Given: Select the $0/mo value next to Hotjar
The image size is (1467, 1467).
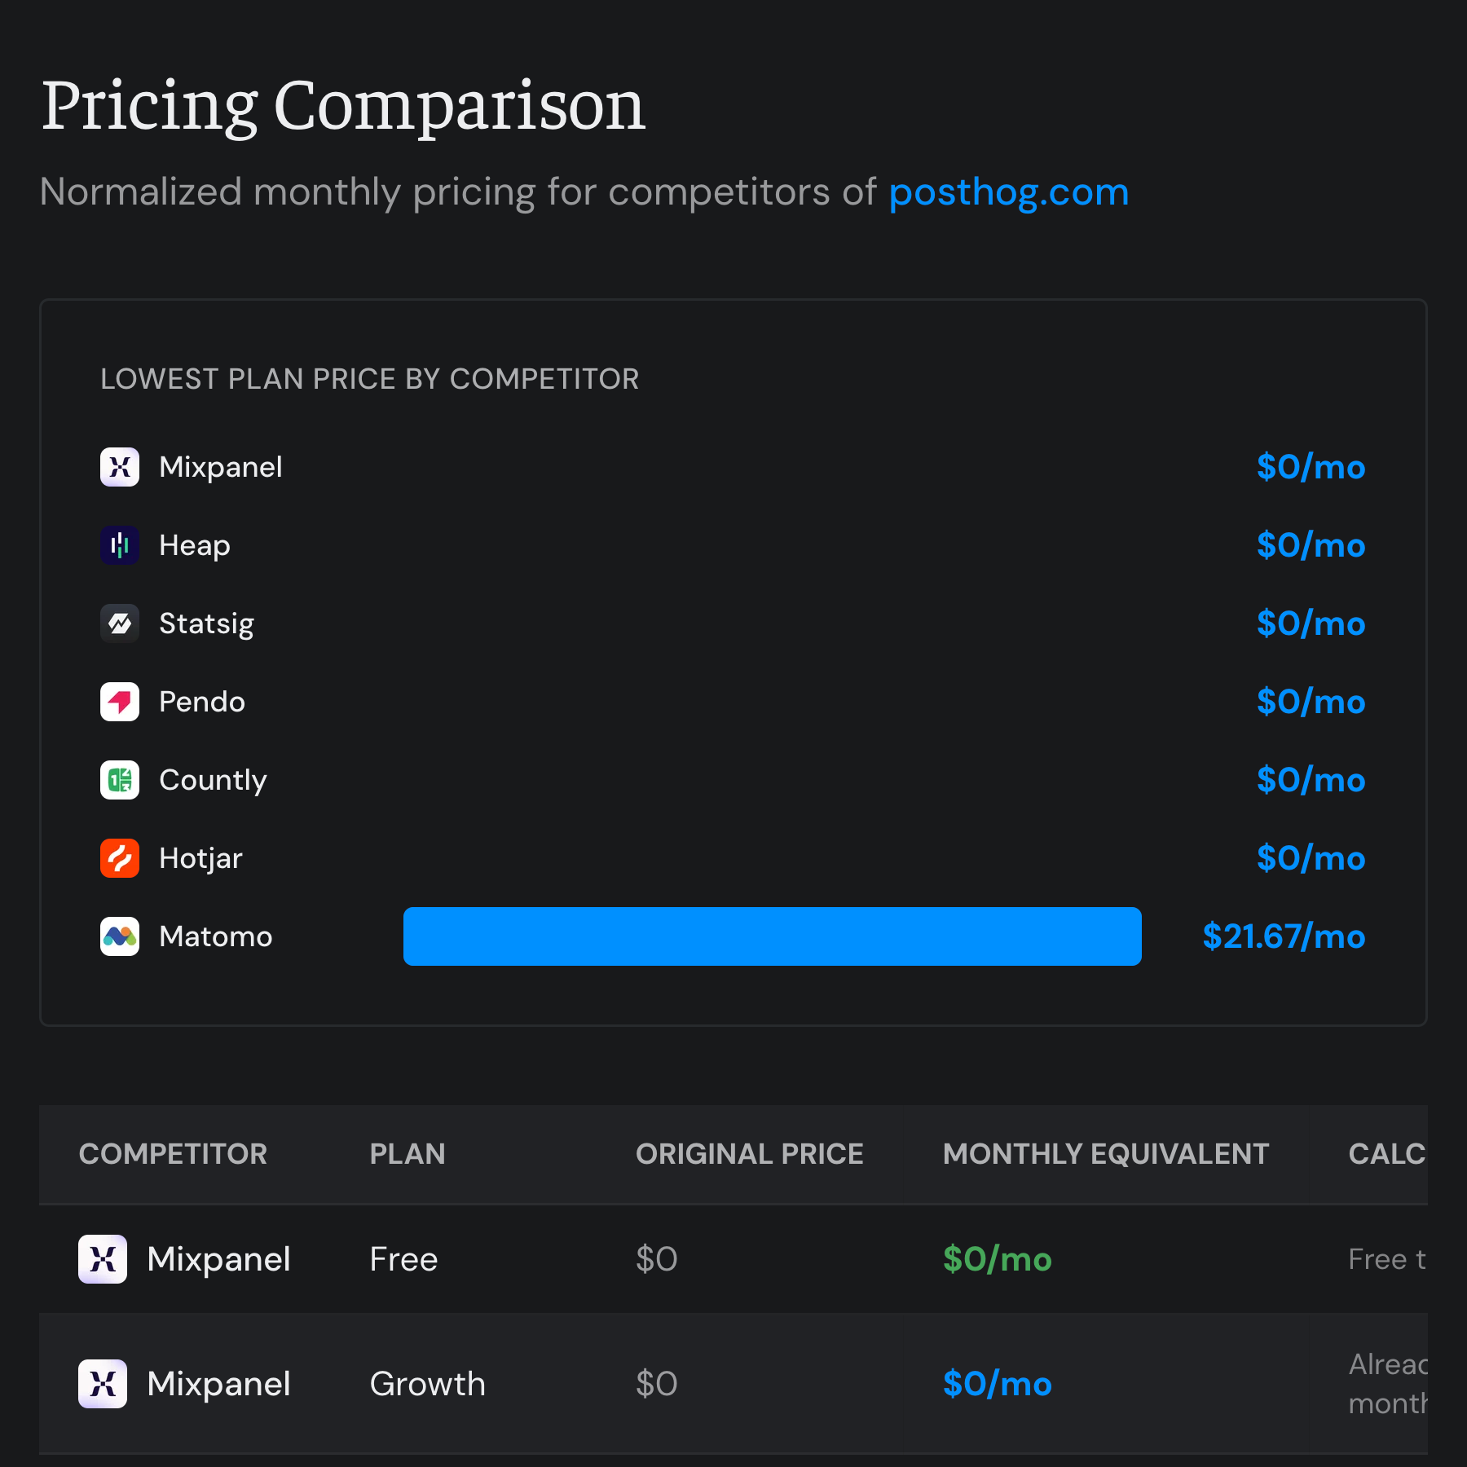Looking at the screenshot, I should tap(1311, 858).
